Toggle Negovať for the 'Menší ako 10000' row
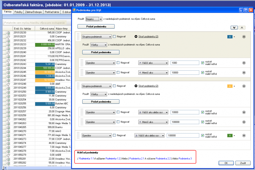 (118, 73)
